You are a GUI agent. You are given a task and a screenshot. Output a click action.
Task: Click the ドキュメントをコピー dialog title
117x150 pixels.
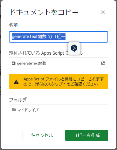pos(44,12)
